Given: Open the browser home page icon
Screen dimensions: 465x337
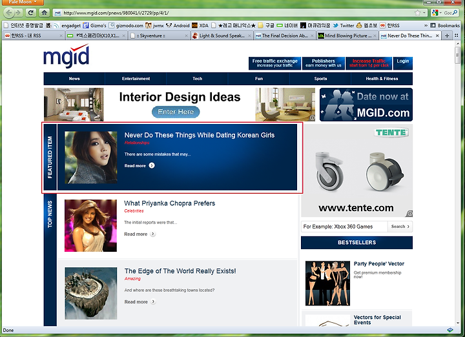Looking at the screenshot, I should [x=44, y=13].
